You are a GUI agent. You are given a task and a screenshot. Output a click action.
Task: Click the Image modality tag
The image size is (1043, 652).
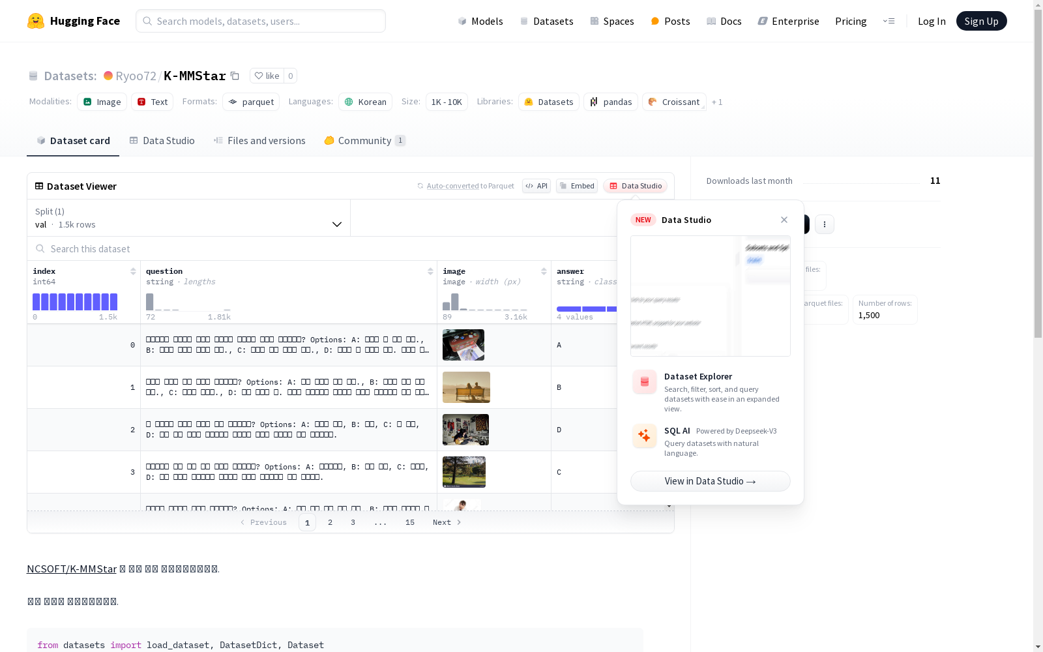(x=102, y=102)
